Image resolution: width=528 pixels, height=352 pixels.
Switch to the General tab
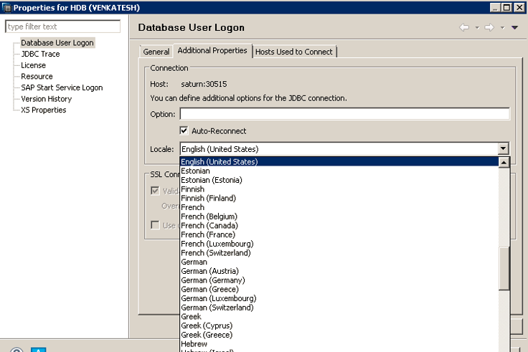[156, 52]
